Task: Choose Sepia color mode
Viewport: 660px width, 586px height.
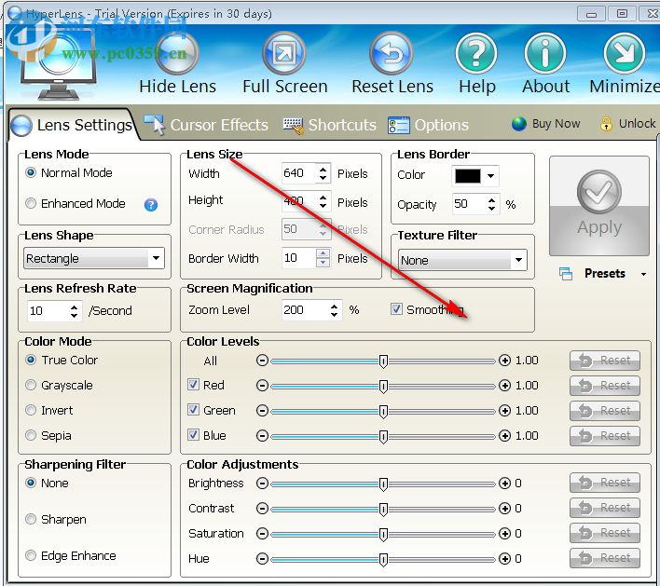Action: pos(31,435)
